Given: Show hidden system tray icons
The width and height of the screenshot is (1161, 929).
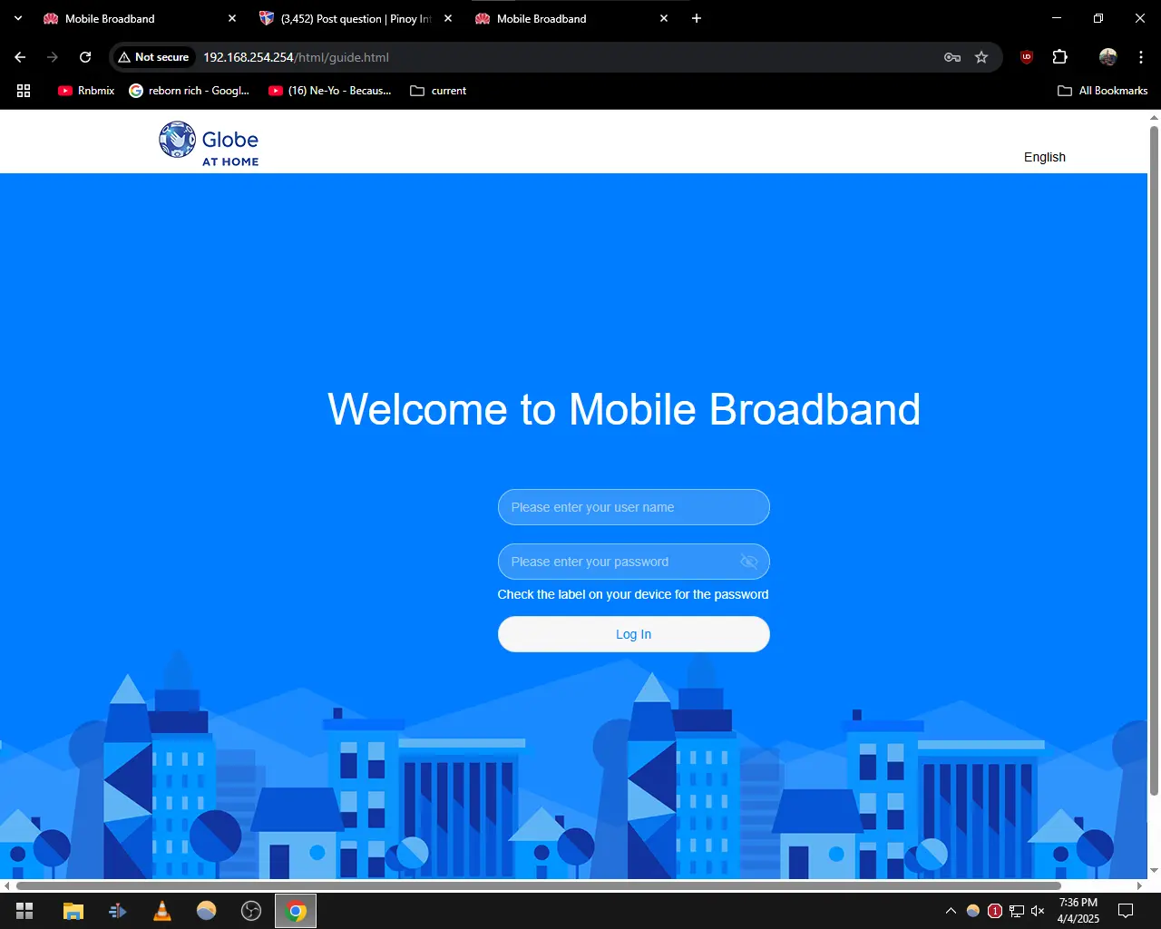Looking at the screenshot, I should tap(951, 911).
